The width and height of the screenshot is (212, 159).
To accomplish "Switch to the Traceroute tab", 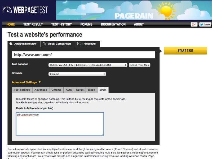I will [x=87, y=44].
